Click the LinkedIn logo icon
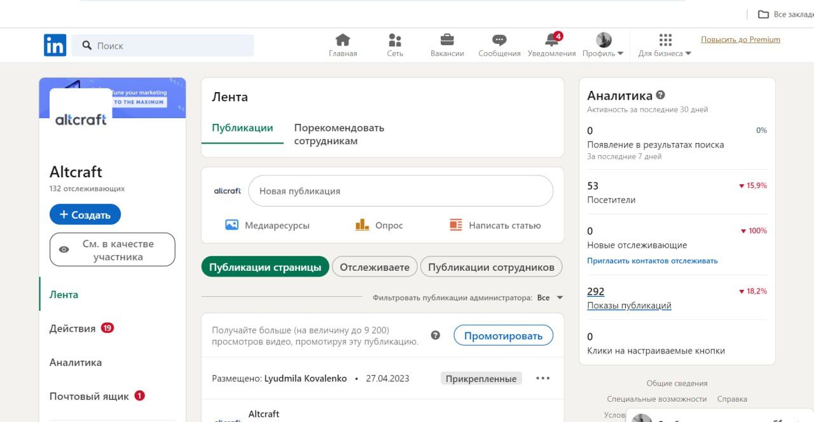The width and height of the screenshot is (814, 422). click(55, 45)
